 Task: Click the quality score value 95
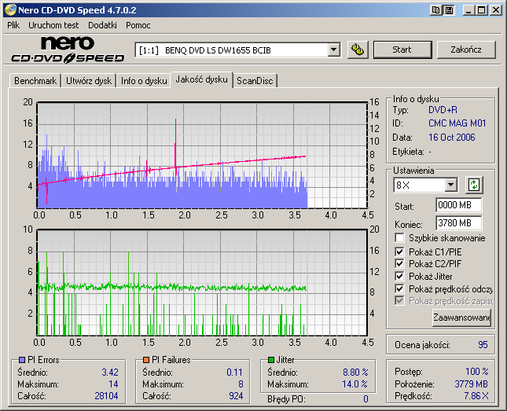pyautogui.click(x=483, y=345)
